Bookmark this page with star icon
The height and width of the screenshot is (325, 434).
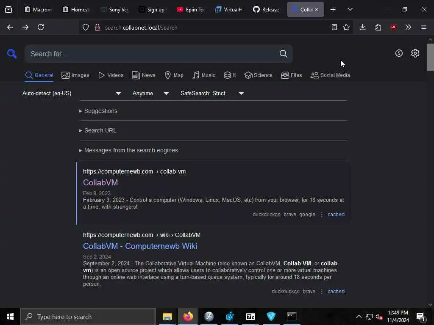(346, 27)
